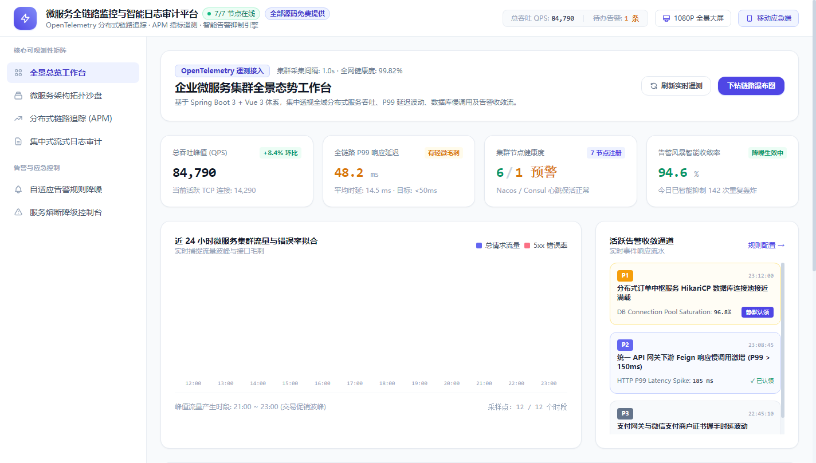
Task: Click the 近 24 小时微服务集群流量与错误率拟合 chart title
Action: click(246, 241)
